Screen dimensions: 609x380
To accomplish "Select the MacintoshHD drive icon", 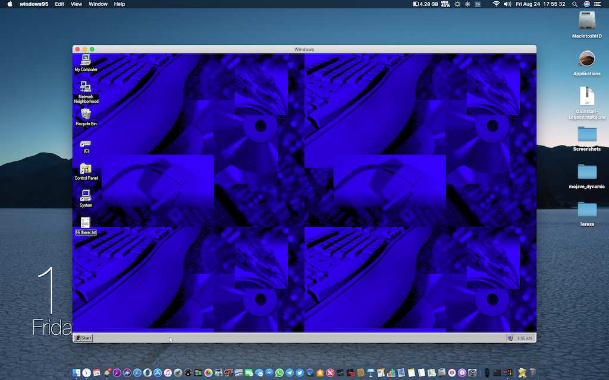I will tap(587, 25).
